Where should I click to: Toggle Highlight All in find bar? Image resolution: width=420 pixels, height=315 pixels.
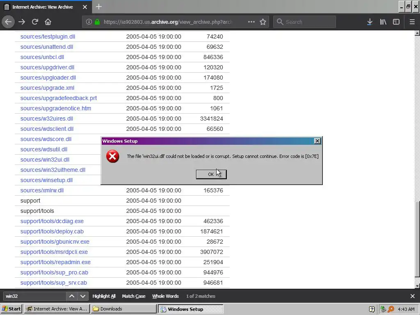coord(104,296)
